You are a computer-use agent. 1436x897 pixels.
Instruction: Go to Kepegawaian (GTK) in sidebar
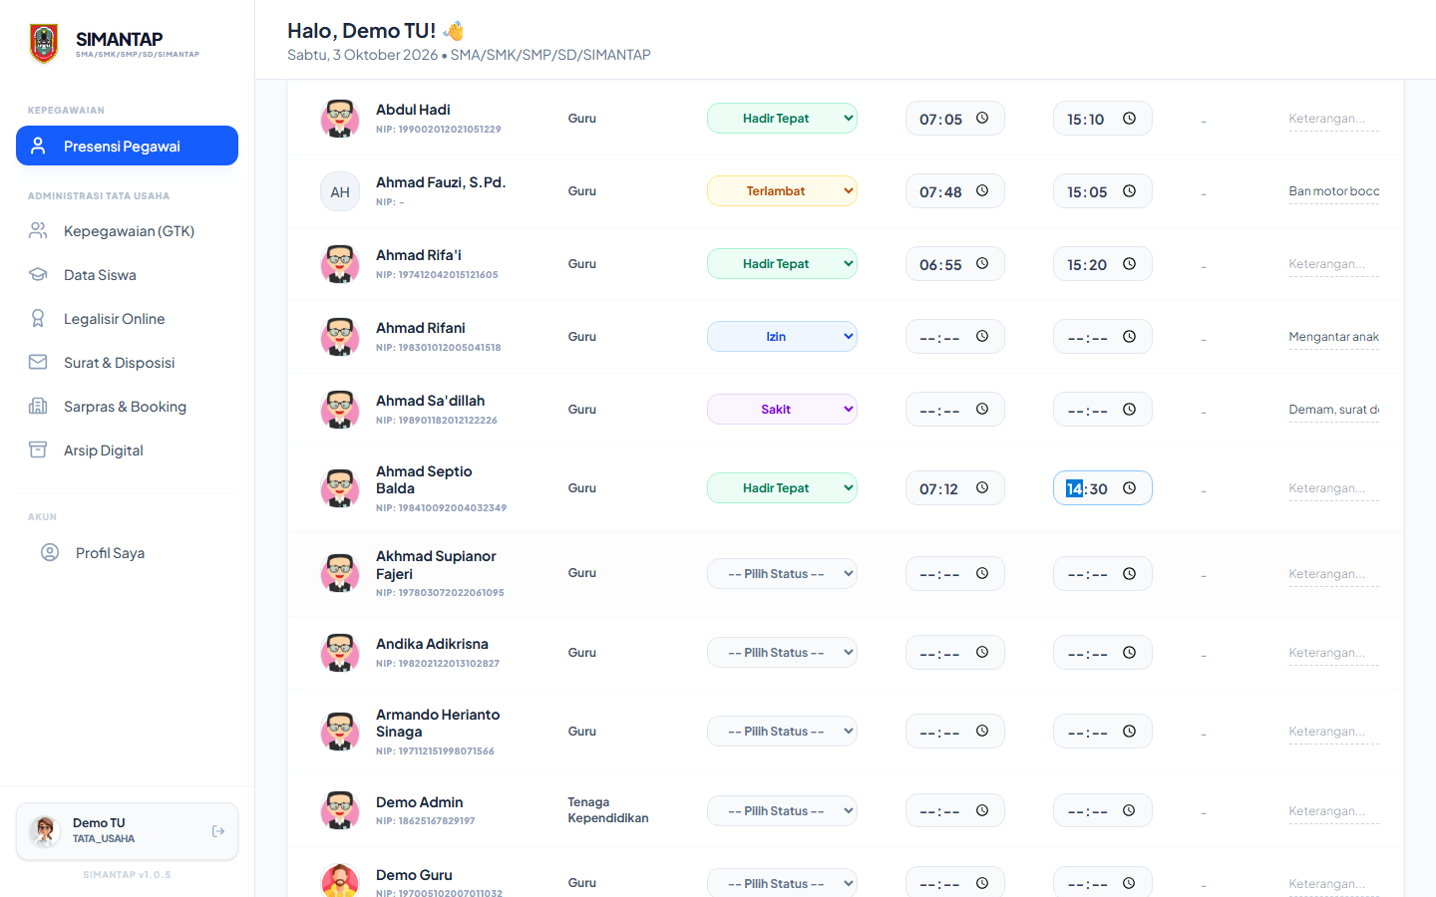(127, 231)
